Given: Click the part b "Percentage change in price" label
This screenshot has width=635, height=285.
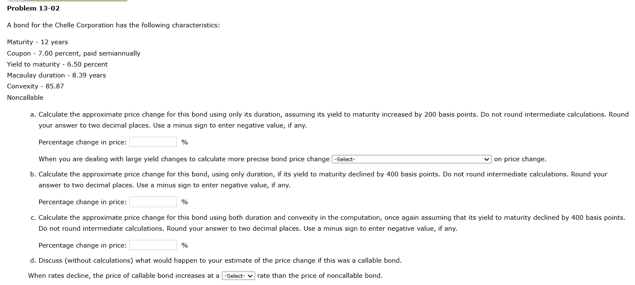Looking at the screenshot, I should (x=83, y=202).
